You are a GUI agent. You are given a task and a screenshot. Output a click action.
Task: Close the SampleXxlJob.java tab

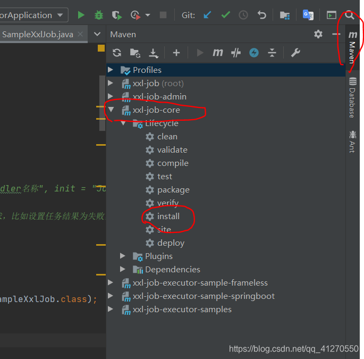(x=80, y=35)
